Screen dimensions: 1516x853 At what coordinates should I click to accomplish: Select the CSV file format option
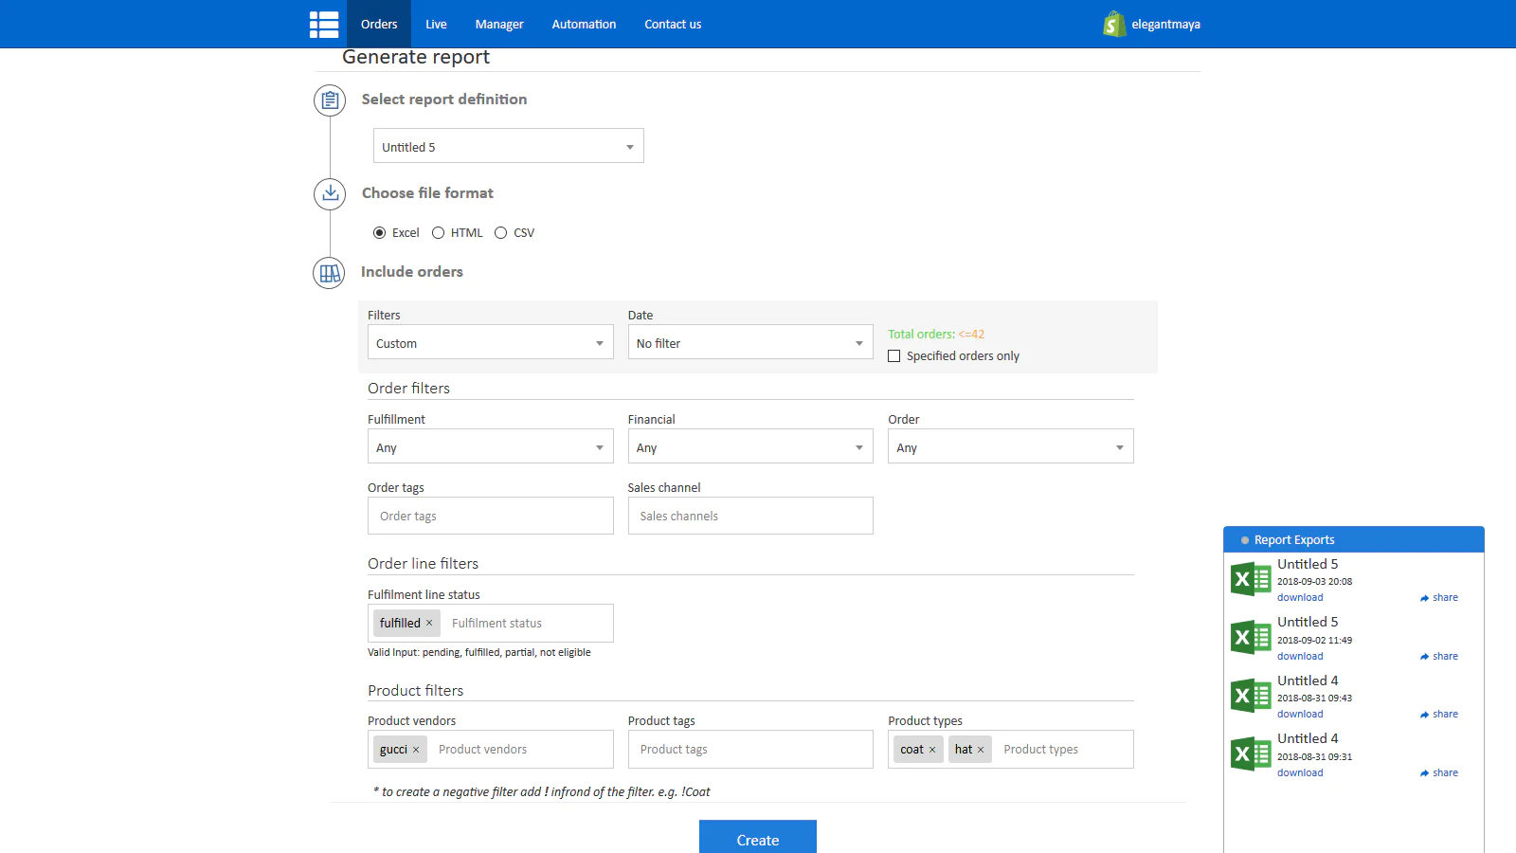click(501, 233)
